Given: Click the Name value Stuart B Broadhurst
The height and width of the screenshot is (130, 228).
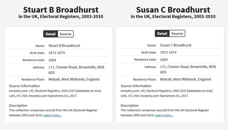Looking at the screenshot, I should coord(64,46).
